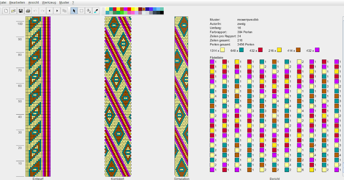The width and height of the screenshot is (344, 180).
Task: Click inside the Korrigiert corrected pattern view
Action: [x=118, y=96]
